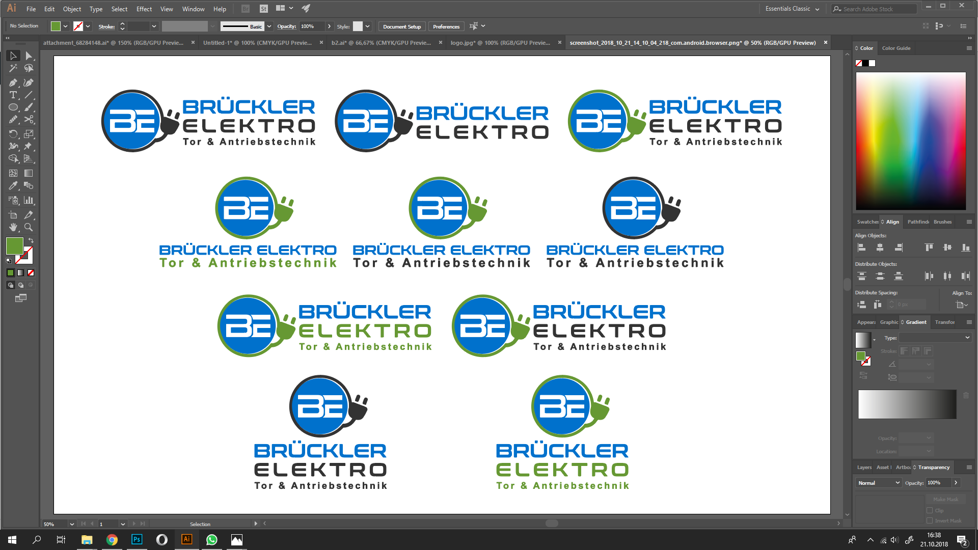Click the green Fill swatch in toolbar
The width and height of the screenshot is (978, 550).
(14, 246)
